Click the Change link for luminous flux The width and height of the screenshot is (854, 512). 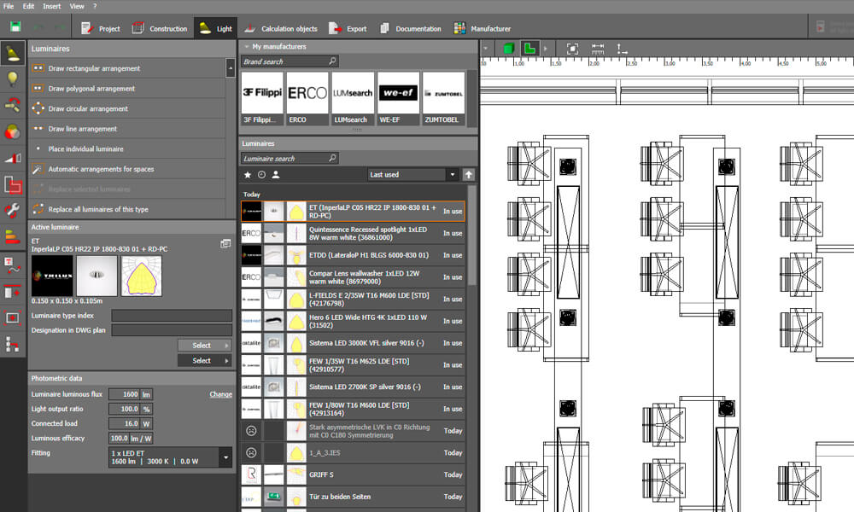tap(220, 394)
